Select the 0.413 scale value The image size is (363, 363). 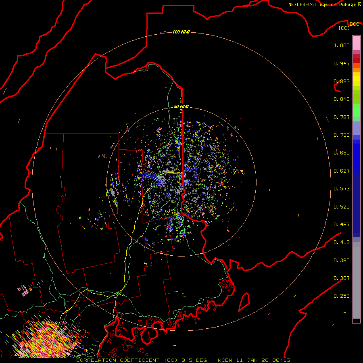[x=342, y=242]
